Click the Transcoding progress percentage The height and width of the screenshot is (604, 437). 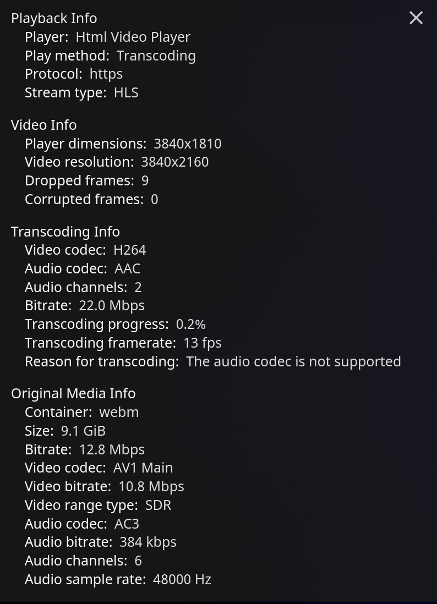click(190, 324)
